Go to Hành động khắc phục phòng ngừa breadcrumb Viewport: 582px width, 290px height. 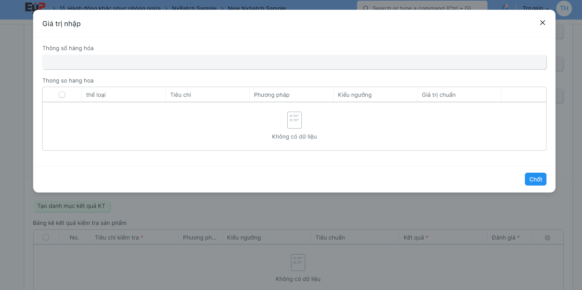click(x=110, y=8)
